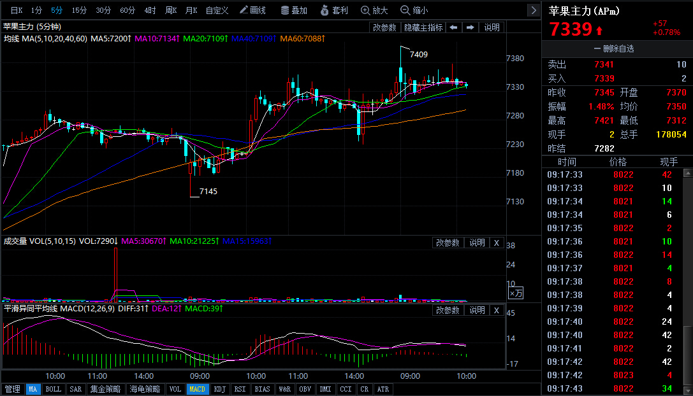Click 改参数 in MACD panel
The width and height of the screenshot is (693, 396).
coord(448,310)
